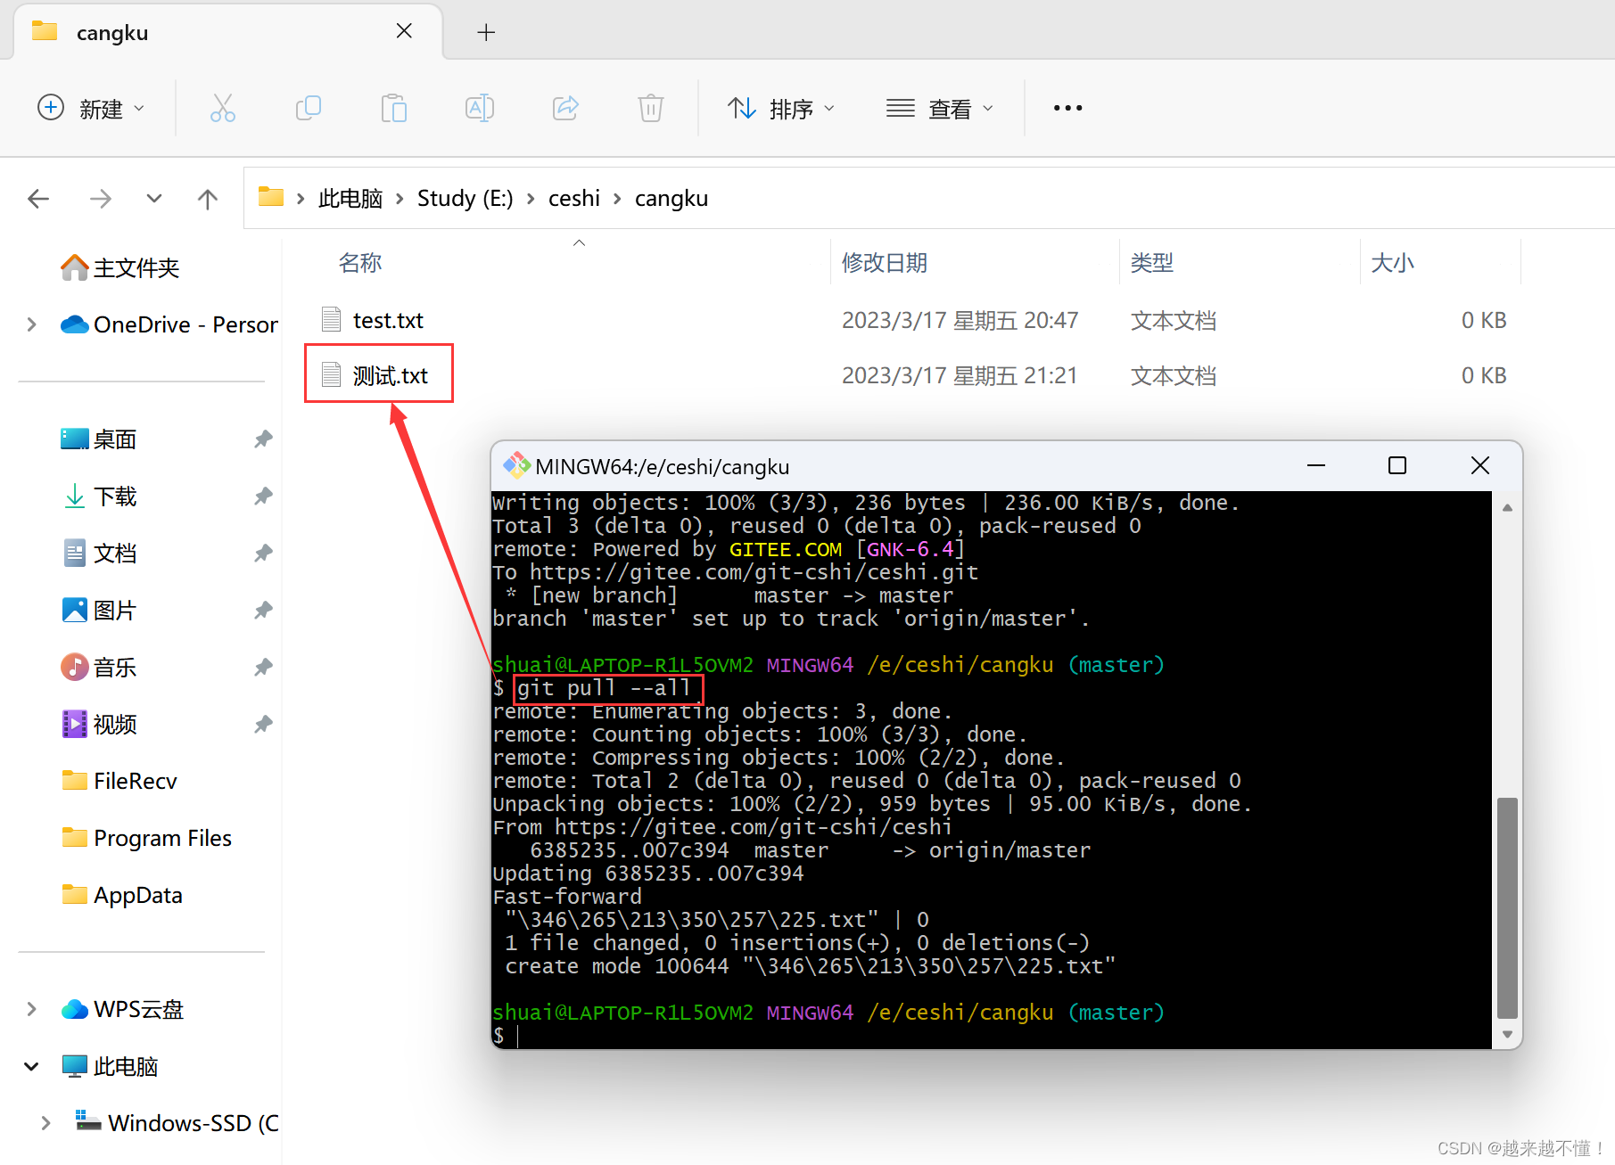The image size is (1615, 1165).
Task: Open the 查看 (View) dropdown
Action: click(940, 108)
